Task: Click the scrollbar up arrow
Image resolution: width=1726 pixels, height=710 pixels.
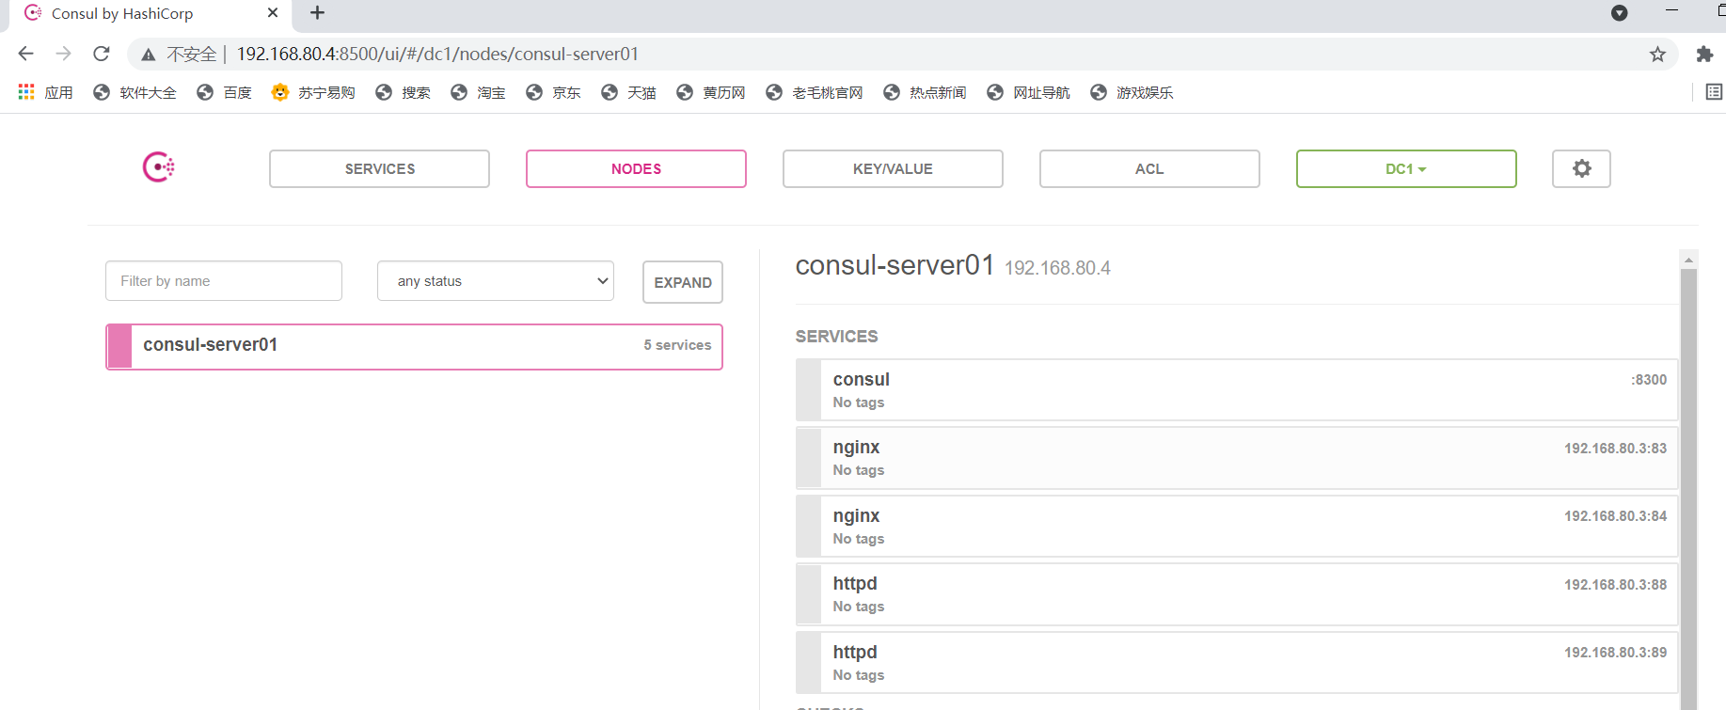Action: 1688,259
